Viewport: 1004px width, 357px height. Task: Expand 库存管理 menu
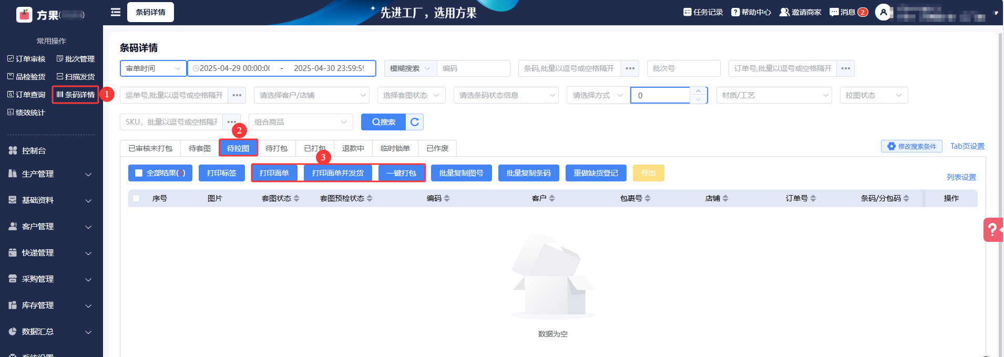[51, 305]
